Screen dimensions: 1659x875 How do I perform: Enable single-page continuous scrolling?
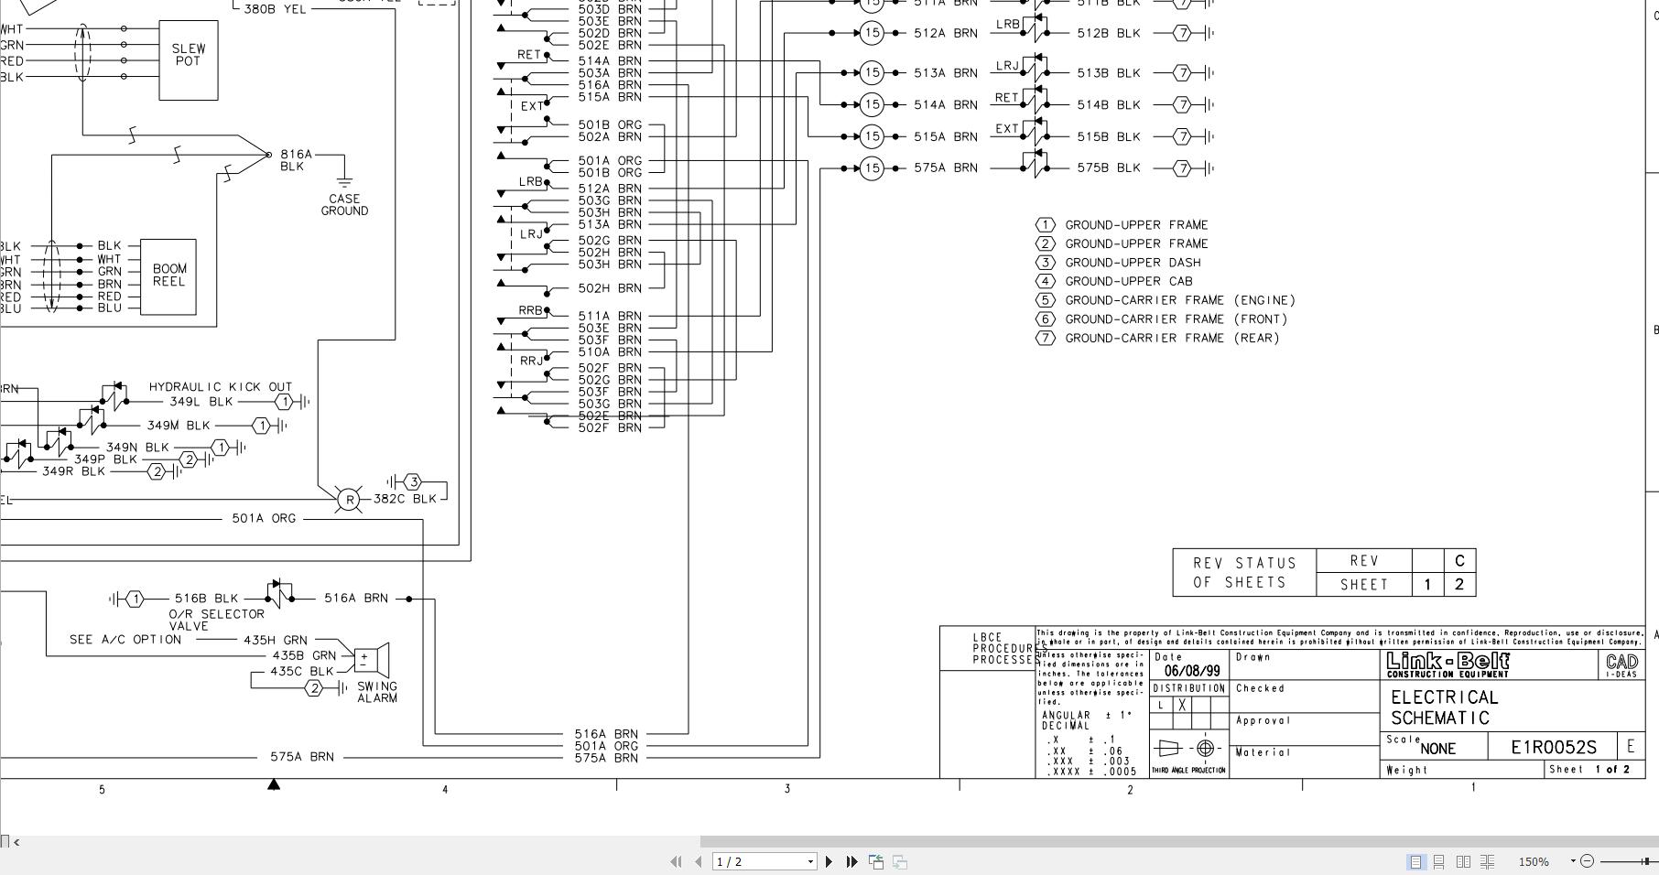1439,861
